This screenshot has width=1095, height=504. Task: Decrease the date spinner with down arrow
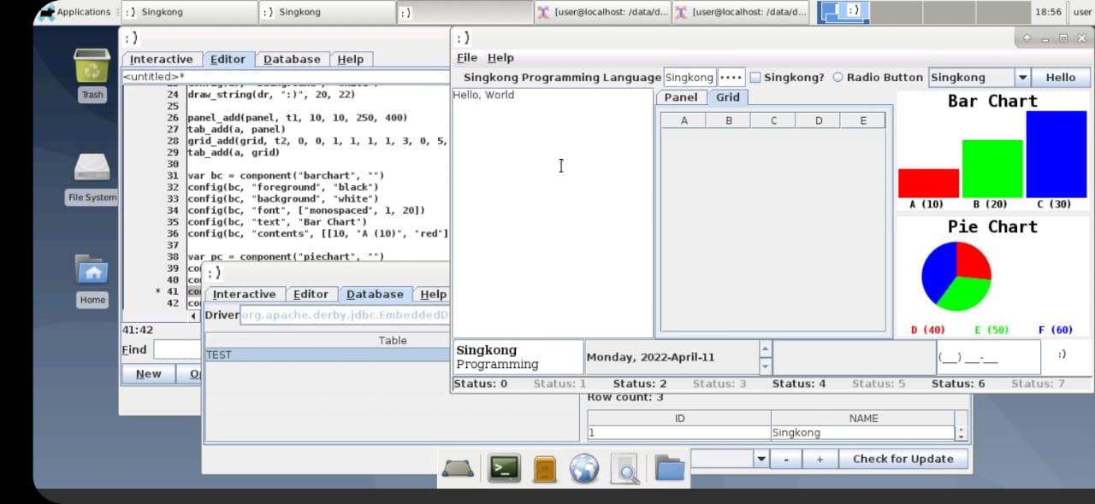tap(766, 366)
